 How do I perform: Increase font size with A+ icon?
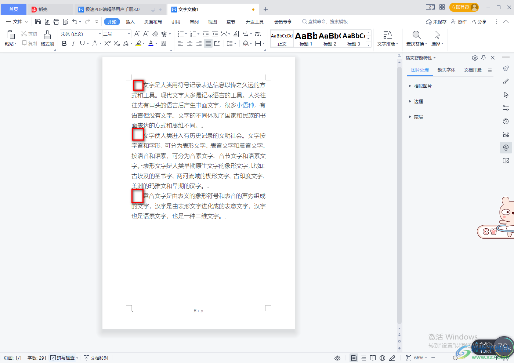137,34
